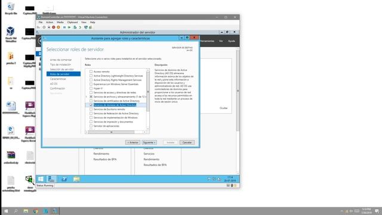Screen dimensions: 382x215
Task: Open the Media menu
Action: tap(60, 22)
